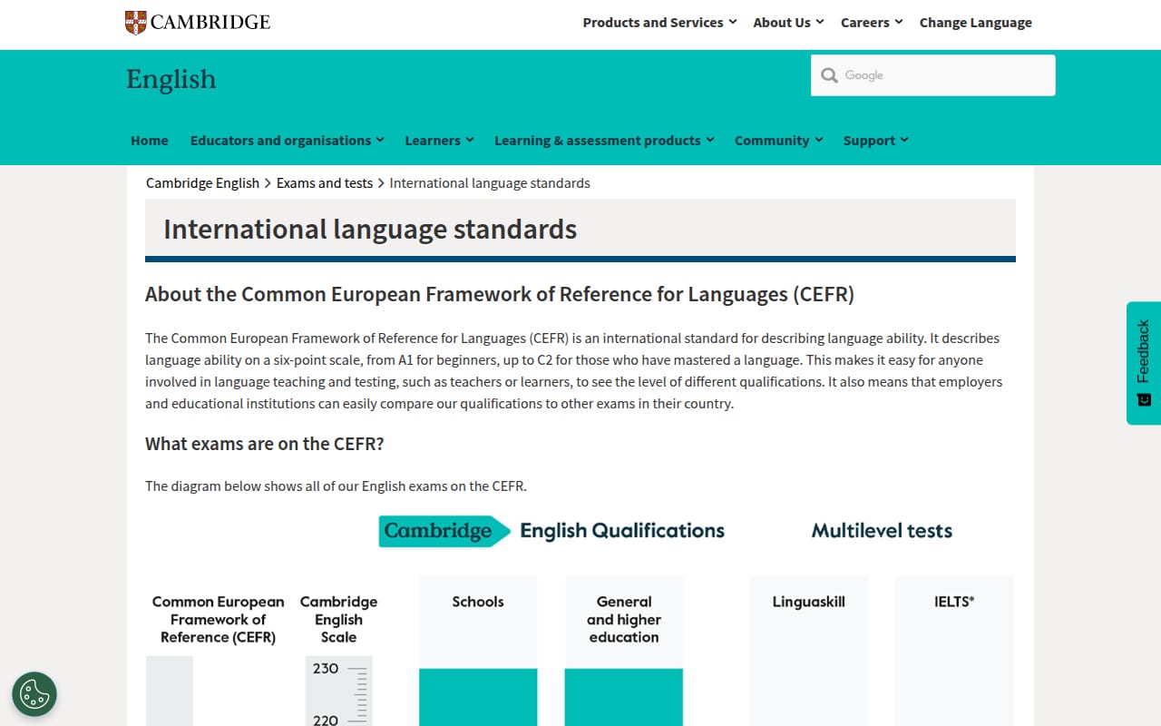Image resolution: width=1161 pixels, height=726 pixels.
Task: Expand the Community menu
Action: tap(778, 141)
